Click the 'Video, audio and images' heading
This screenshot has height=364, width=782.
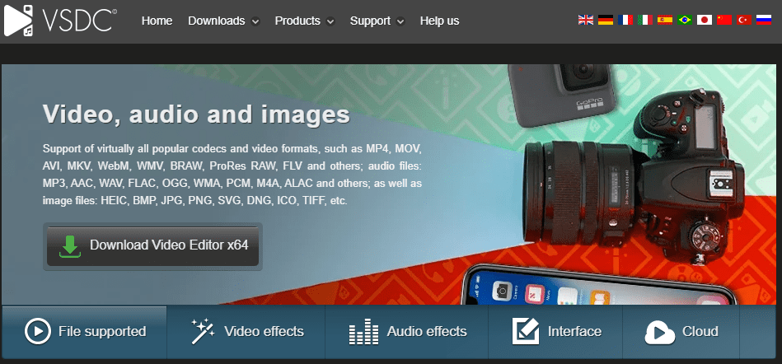[196, 114]
